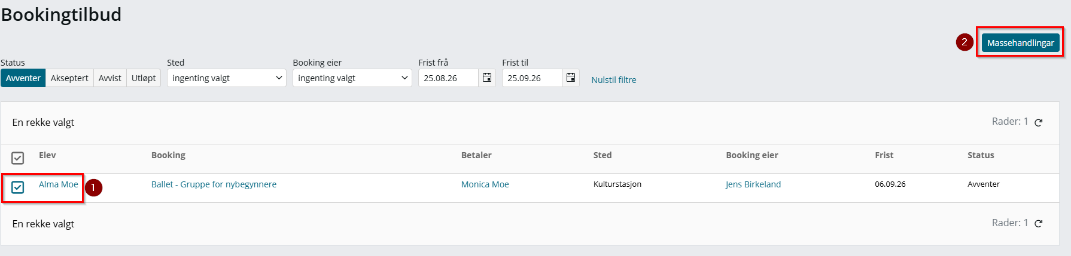
Task: Focus the Frist til date field
Action: [x=532, y=78]
